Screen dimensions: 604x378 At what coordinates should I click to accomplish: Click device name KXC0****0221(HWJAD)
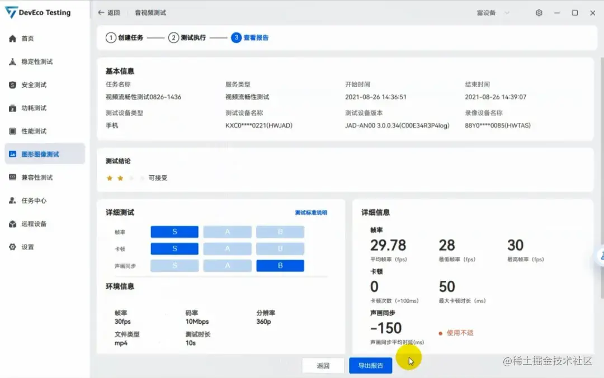tap(259, 126)
